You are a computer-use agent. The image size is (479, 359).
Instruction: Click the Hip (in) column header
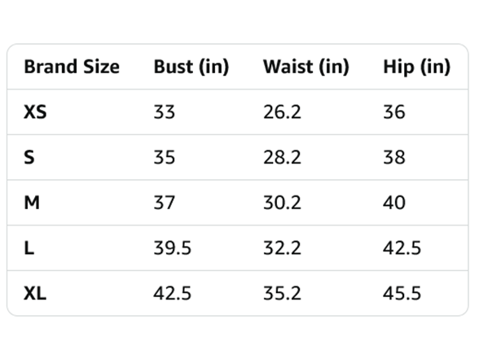(417, 67)
